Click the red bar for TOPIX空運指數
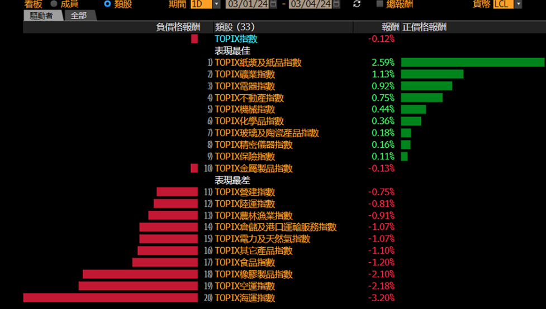 point(138,286)
